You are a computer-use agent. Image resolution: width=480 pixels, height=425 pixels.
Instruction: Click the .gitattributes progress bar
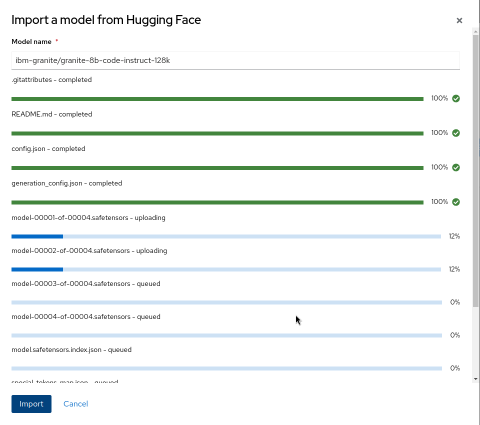coord(217,99)
